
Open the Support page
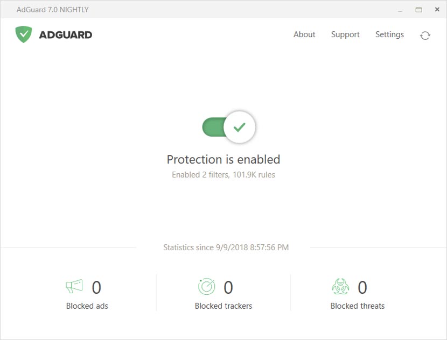click(x=345, y=34)
